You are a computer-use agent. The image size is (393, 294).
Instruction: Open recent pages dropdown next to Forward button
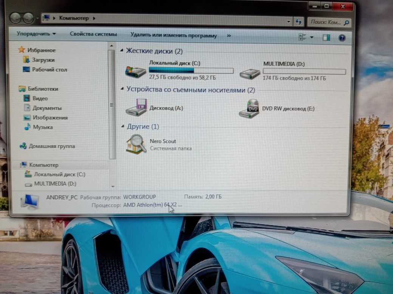[37, 18]
